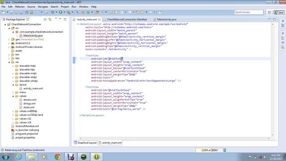Image resolution: width=286 pixels, height=161 pixels.
Task: Open the Outline view icon in right trim
Action: tap(283, 25)
